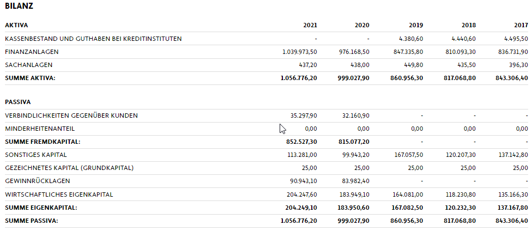Click the 2019 column header
The image size is (532, 231).
point(415,25)
